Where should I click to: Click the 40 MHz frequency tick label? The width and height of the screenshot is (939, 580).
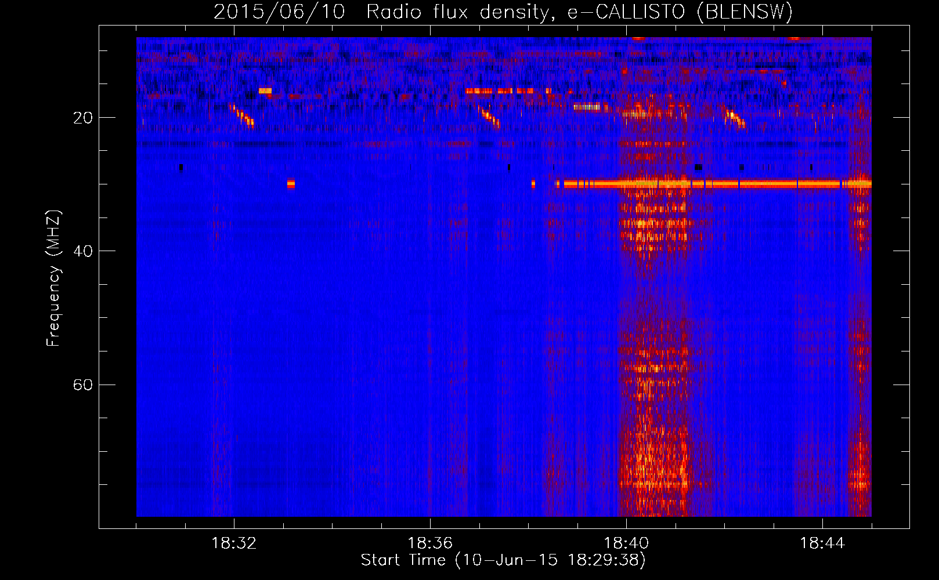[83, 251]
